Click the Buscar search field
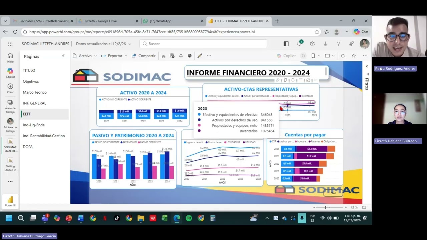This screenshot has width=427, height=240. point(203,44)
